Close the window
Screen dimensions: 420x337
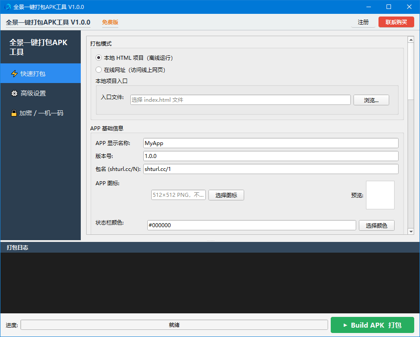pyautogui.click(x=409, y=7)
